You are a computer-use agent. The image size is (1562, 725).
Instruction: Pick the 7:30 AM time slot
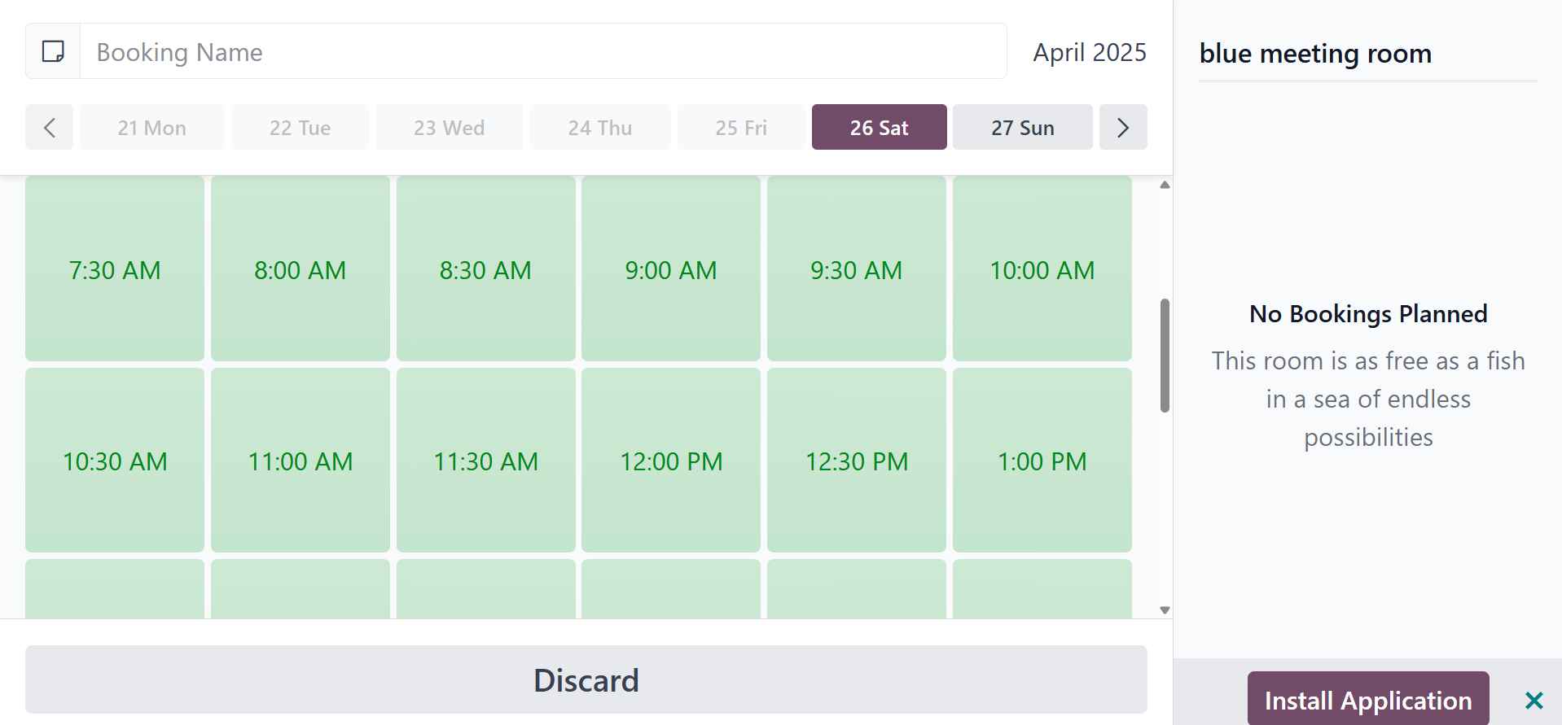pyautogui.click(x=115, y=269)
